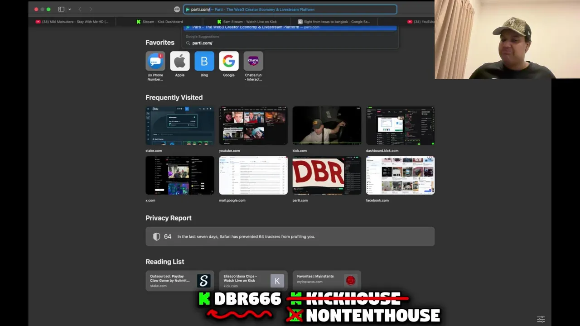Click the Google favicon on flight tab

point(300,22)
